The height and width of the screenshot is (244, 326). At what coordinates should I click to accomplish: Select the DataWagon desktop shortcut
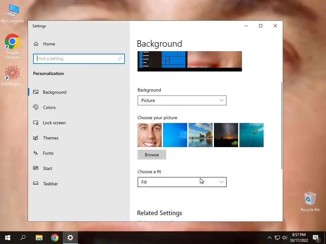click(x=12, y=76)
